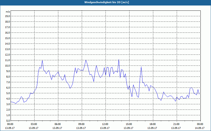
Task: Click the 10,0 y-axis label
Action: 7,66
